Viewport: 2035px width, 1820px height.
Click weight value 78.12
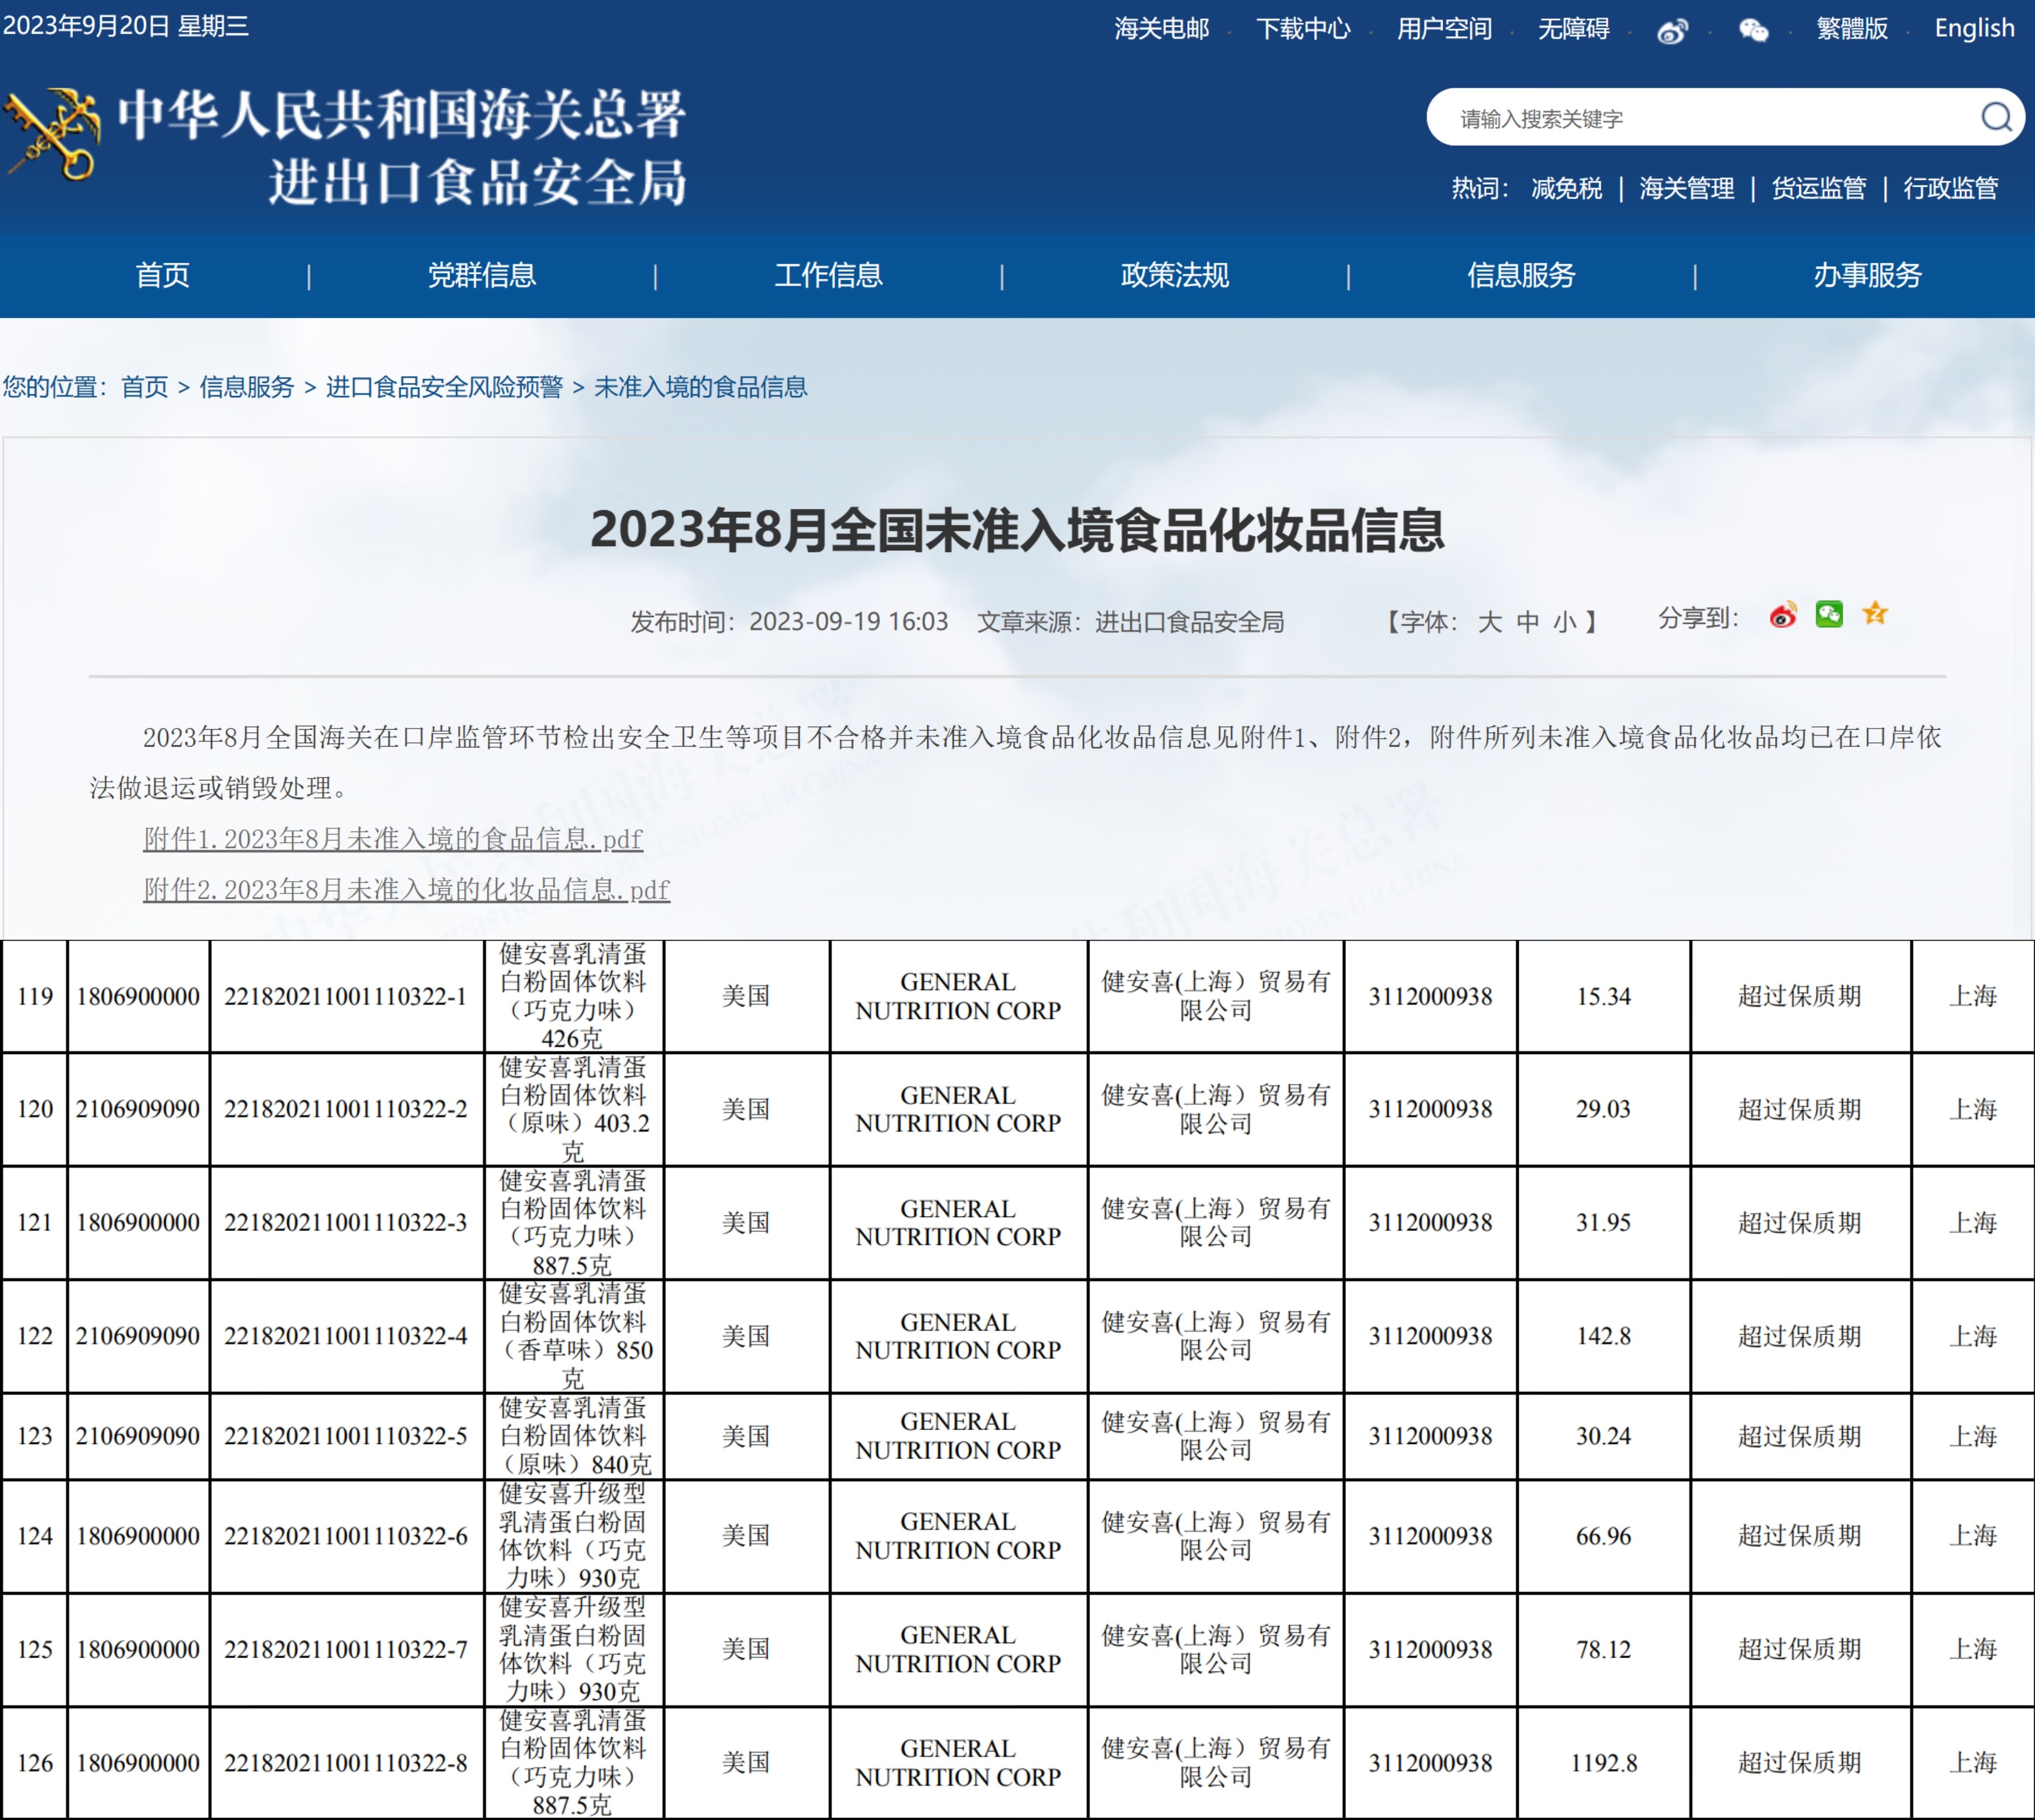(x=1603, y=1649)
